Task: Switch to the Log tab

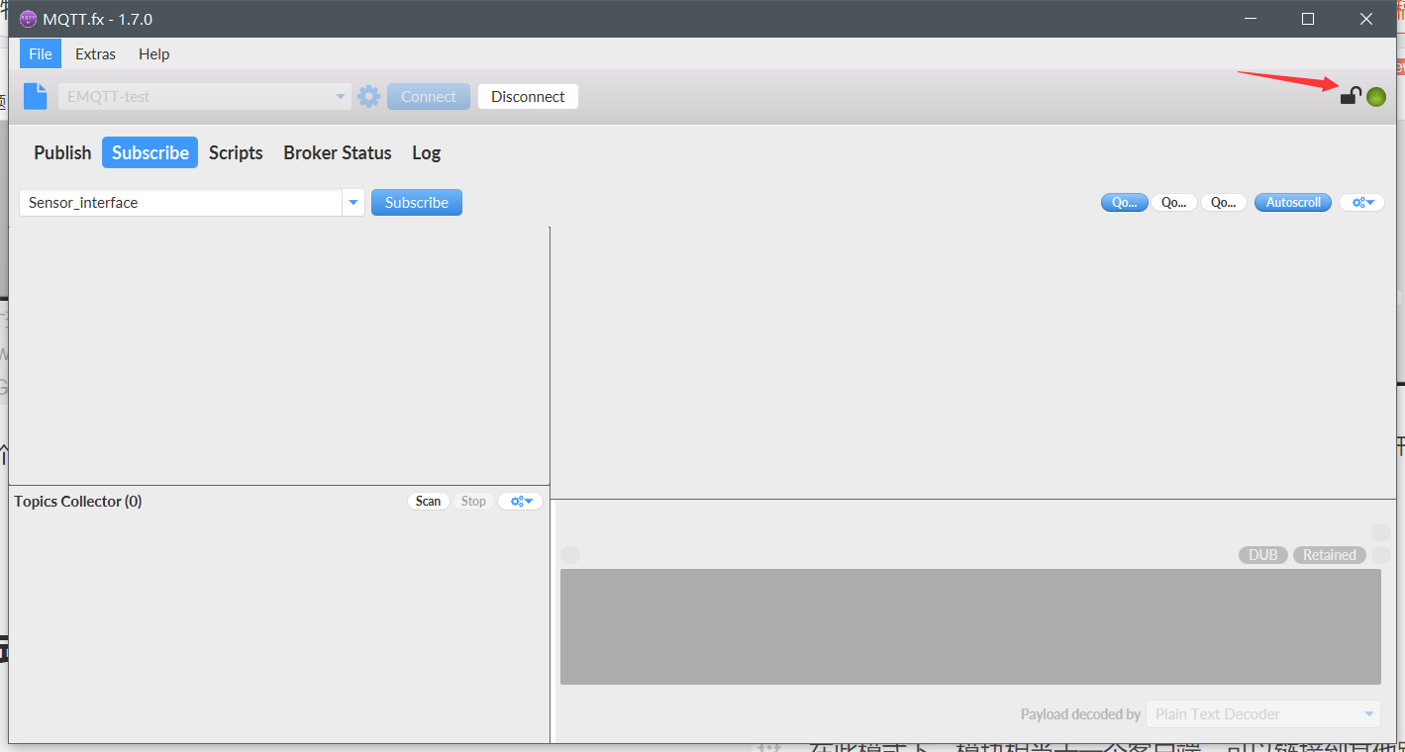Action: (426, 152)
